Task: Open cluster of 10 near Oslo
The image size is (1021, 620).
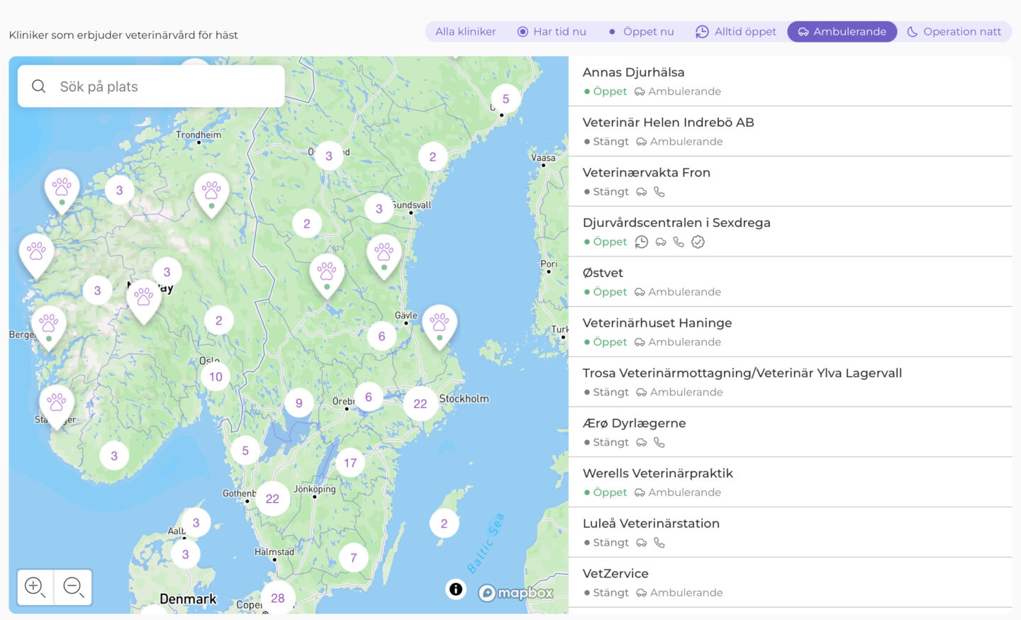Action: [216, 377]
